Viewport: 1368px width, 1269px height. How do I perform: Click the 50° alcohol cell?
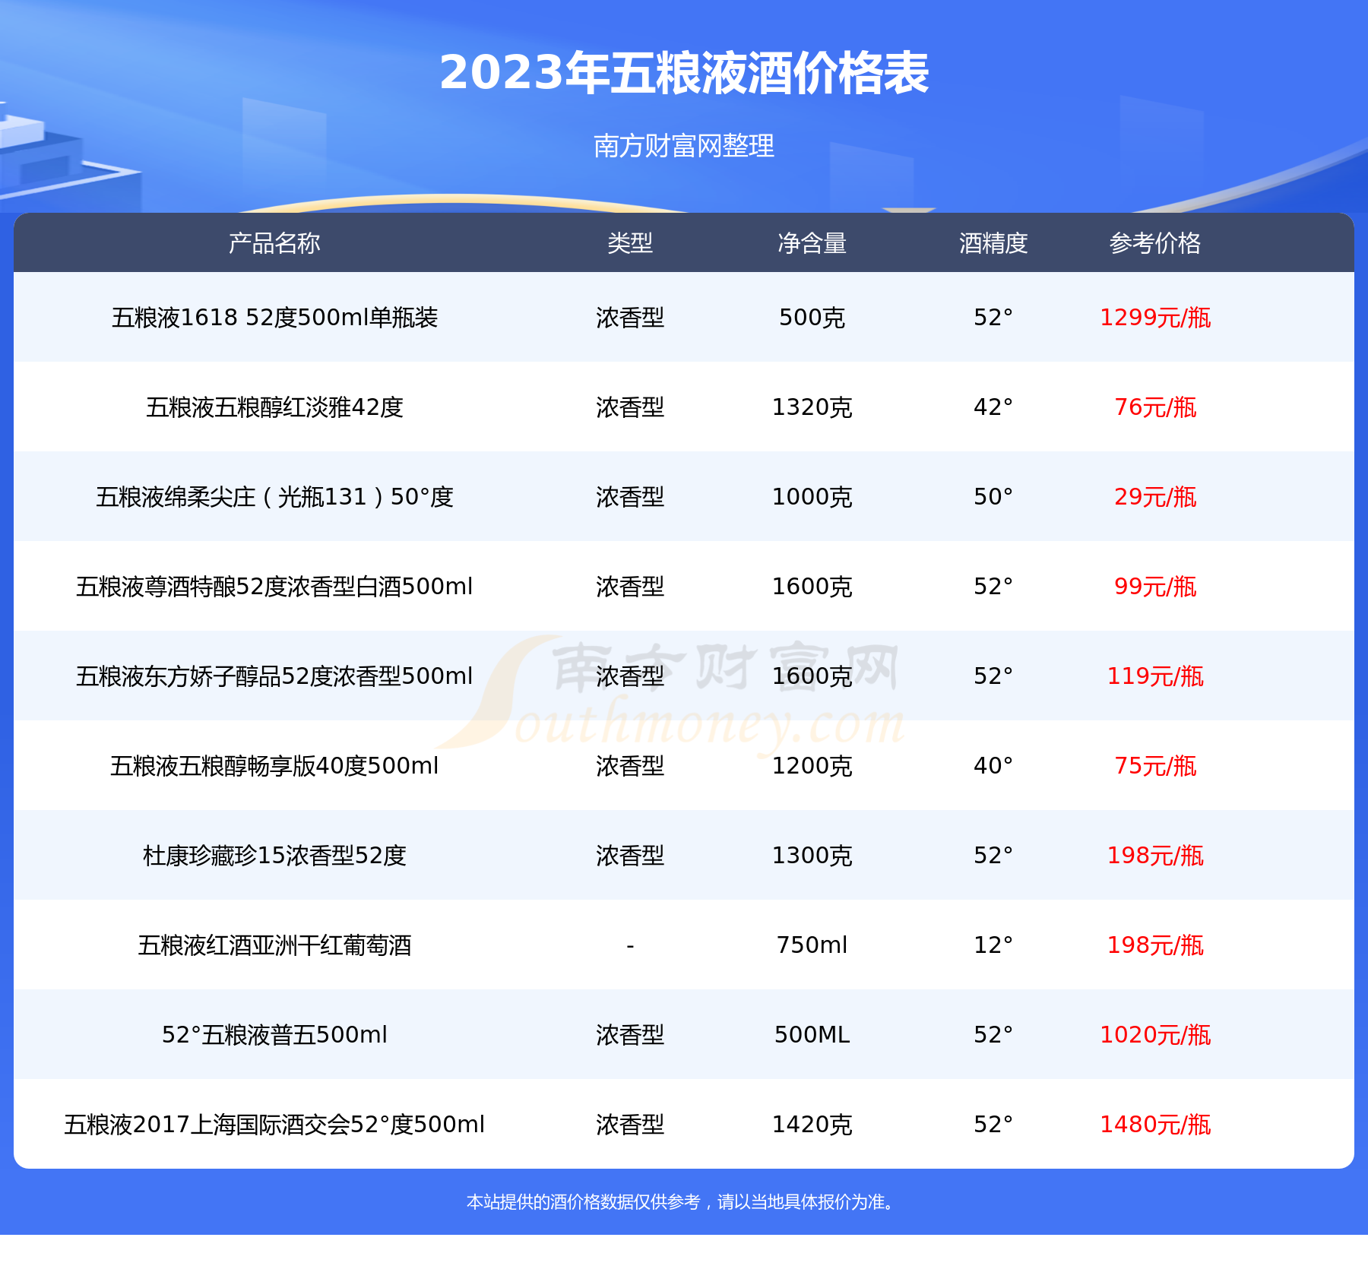993,497
